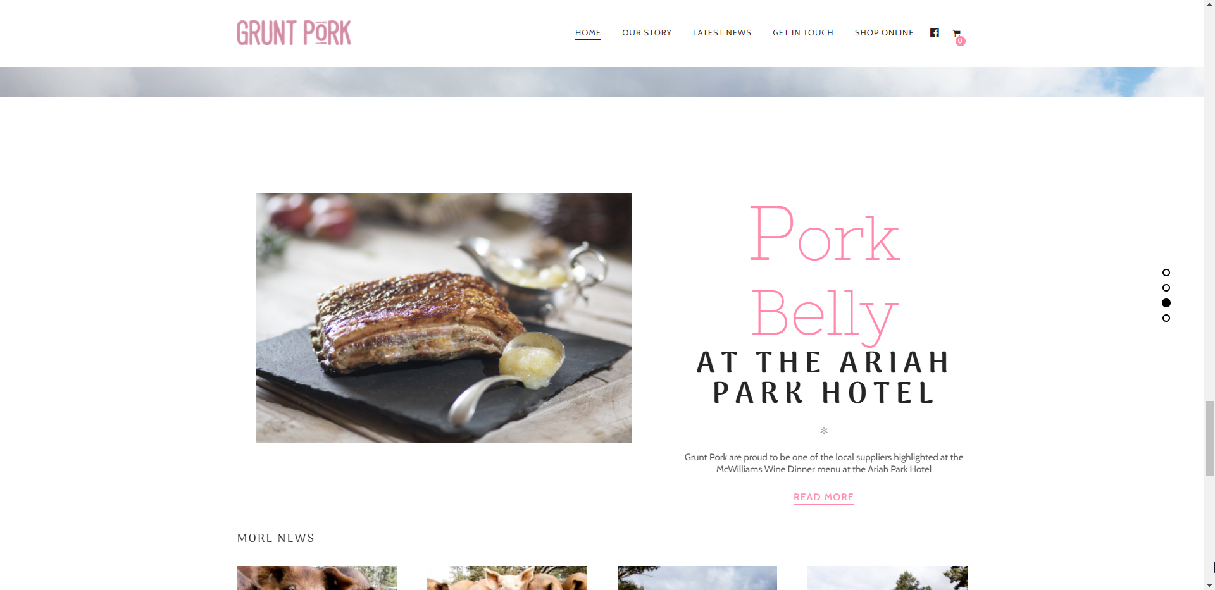Click the asterisk divider under heading
This screenshot has width=1215, height=590.
(824, 431)
